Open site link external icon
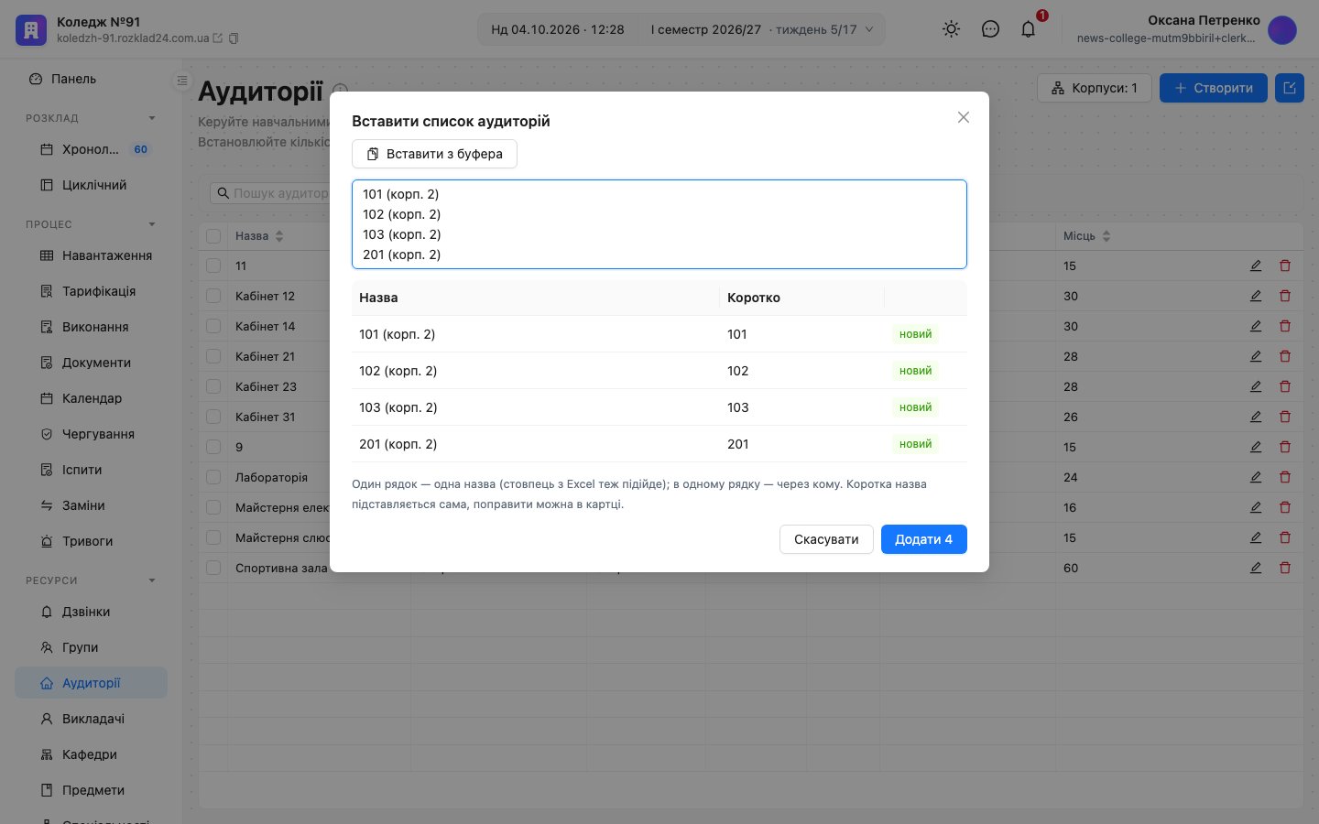 pyautogui.click(x=218, y=38)
